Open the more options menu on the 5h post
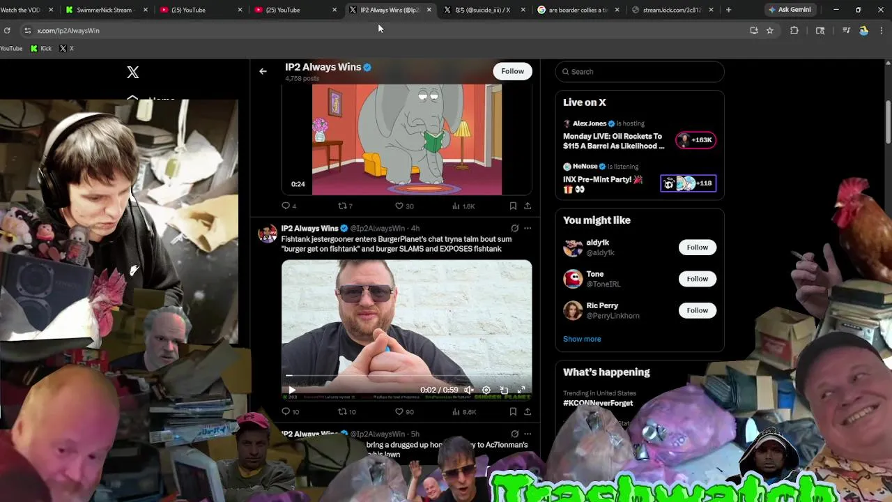Viewport: 892px width, 502px height. point(528,434)
